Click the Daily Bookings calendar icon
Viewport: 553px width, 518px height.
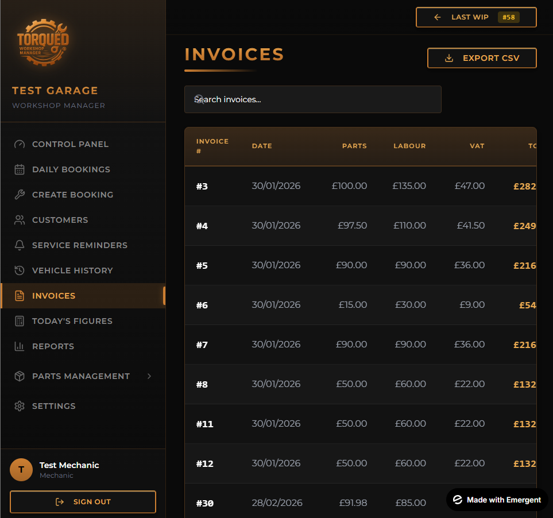pos(20,169)
